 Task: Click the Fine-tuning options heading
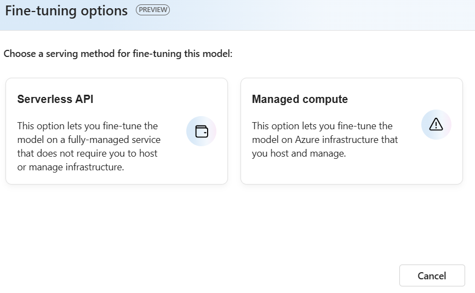(66, 10)
